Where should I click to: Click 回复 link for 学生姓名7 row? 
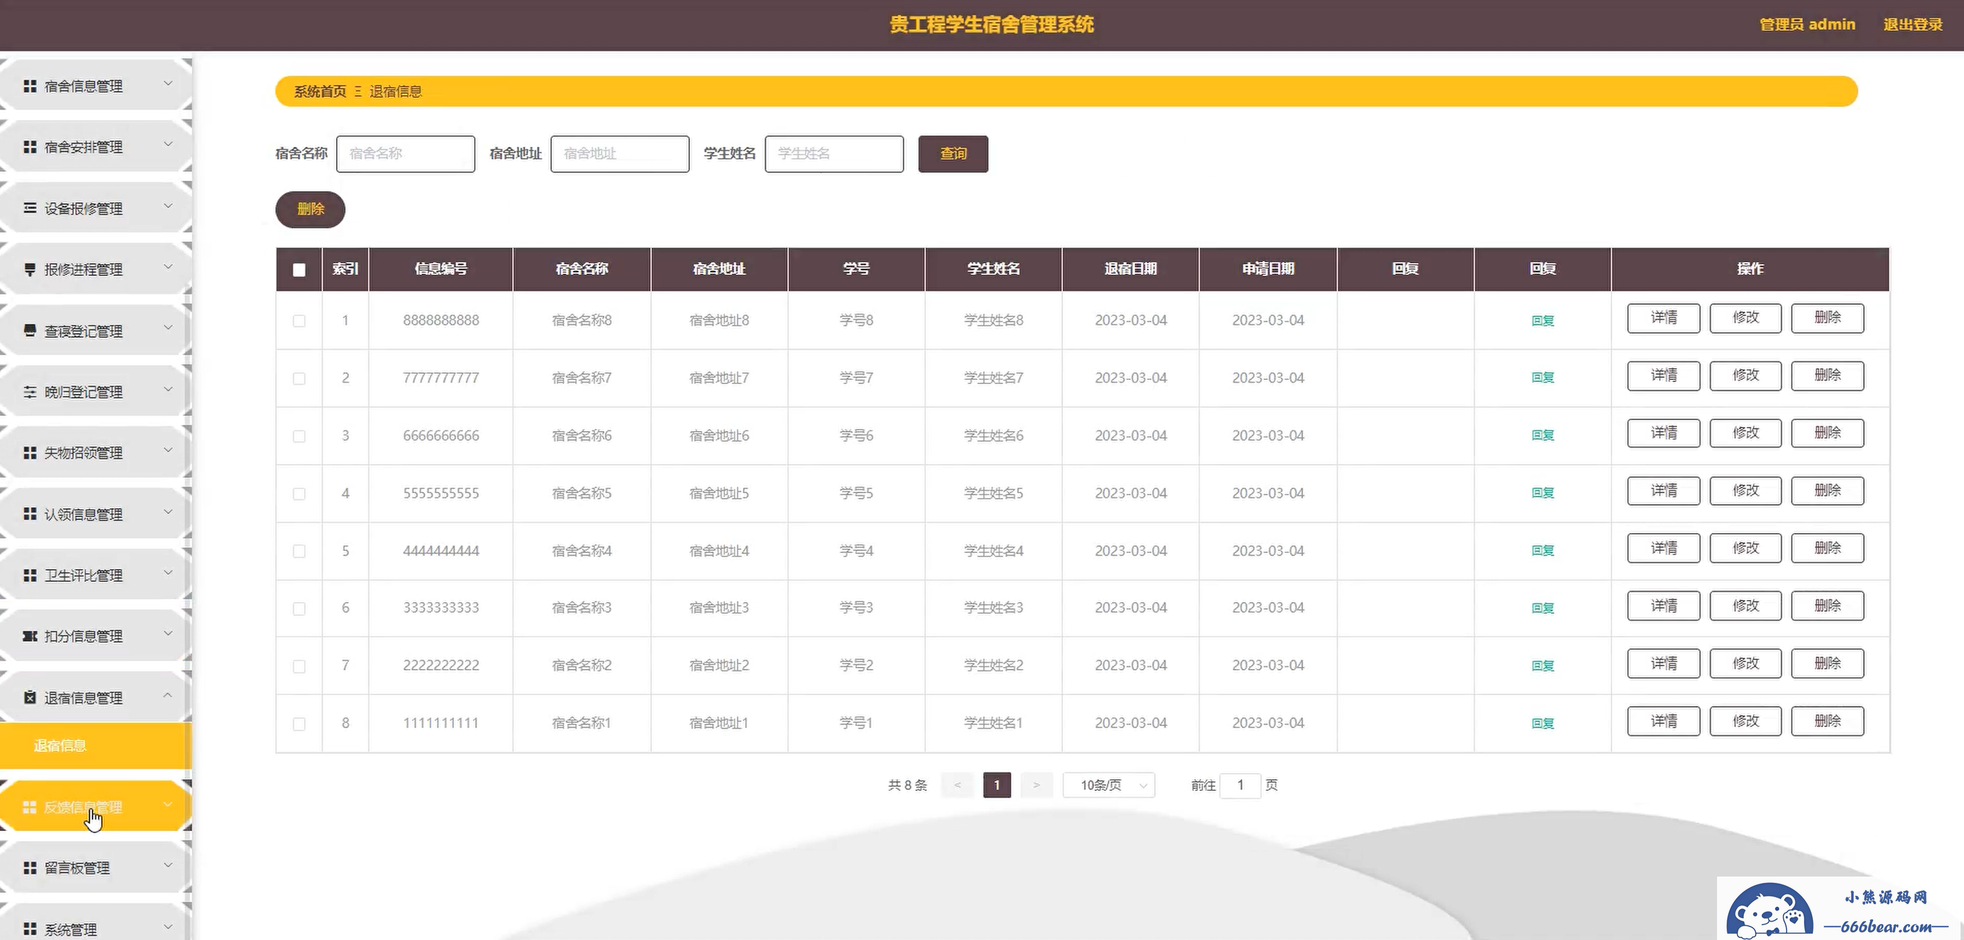coord(1543,377)
